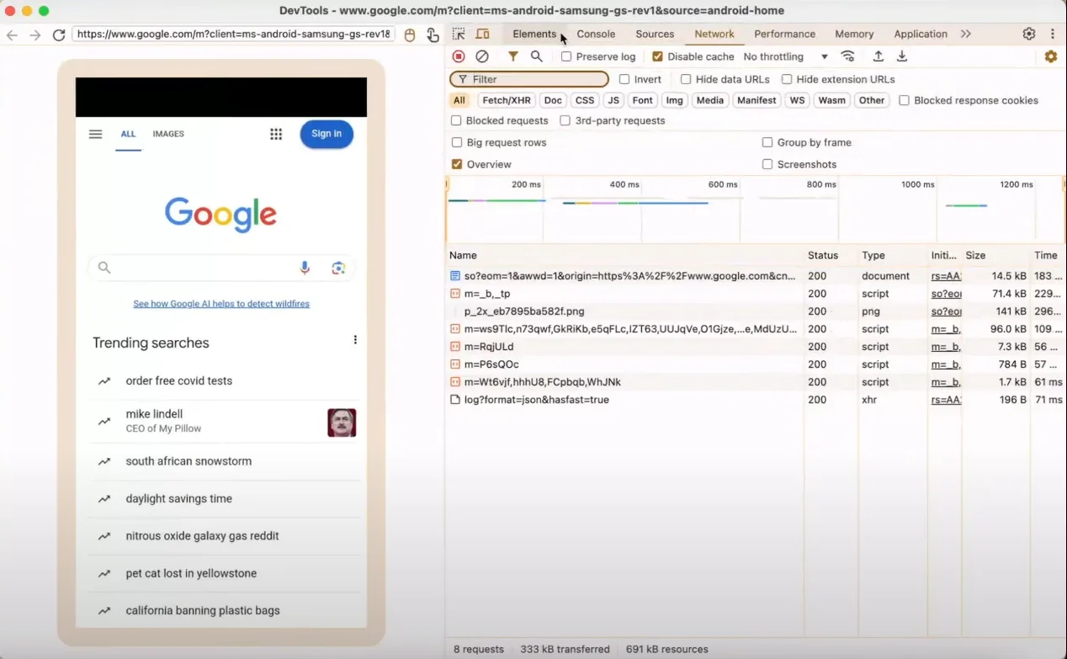This screenshot has width=1067, height=659.
Task: Filter requests by WS type
Action: [x=797, y=100]
